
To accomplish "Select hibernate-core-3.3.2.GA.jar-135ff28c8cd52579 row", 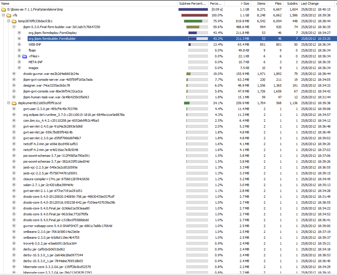I will point(168,267).
